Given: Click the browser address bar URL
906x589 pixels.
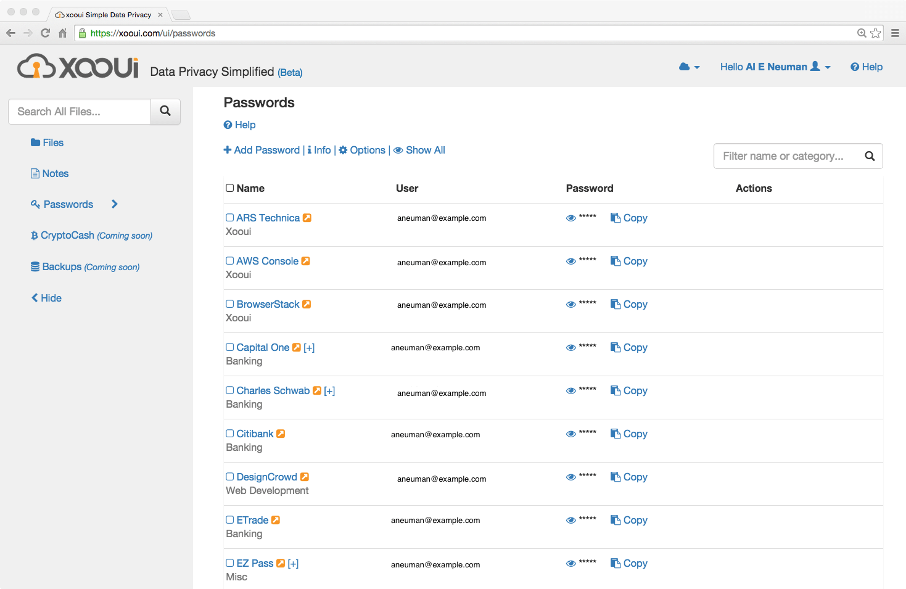Looking at the screenshot, I should (x=153, y=33).
